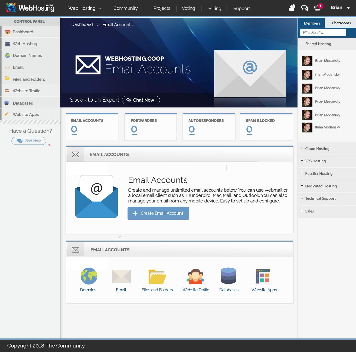Open Support in top navigation

pyautogui.click(x=242, y=8)
